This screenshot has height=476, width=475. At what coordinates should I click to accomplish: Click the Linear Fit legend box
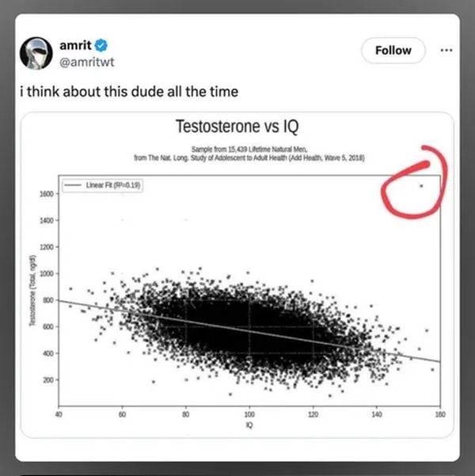coord(102,185)
